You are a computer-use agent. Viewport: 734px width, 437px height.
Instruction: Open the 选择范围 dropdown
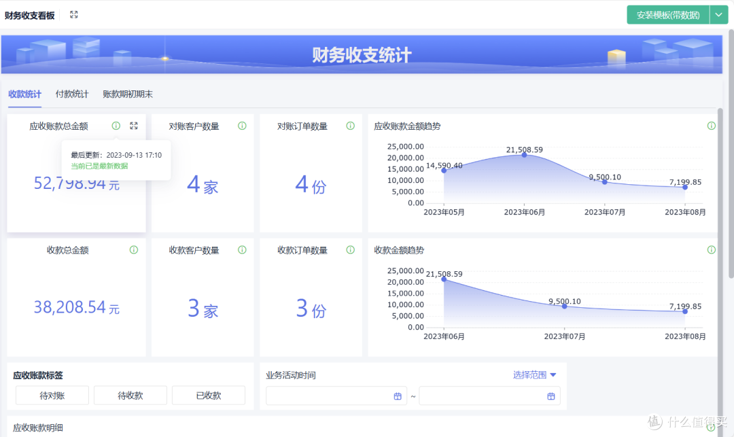click(x=534, y=374)
